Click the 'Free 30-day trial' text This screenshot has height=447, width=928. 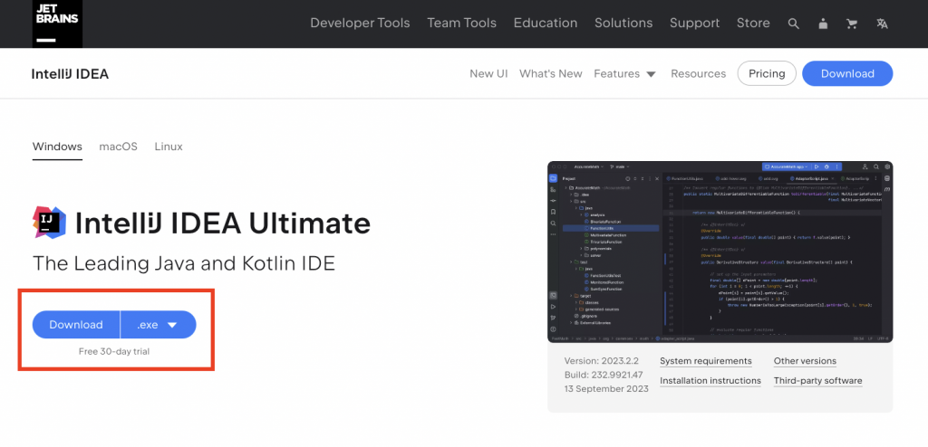pyautogui.click(x=114, y=351)
